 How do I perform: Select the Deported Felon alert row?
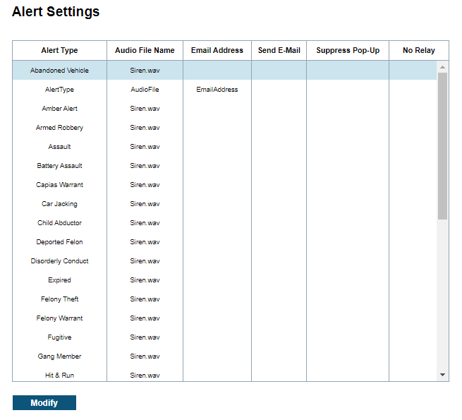(x=60, y=242)
